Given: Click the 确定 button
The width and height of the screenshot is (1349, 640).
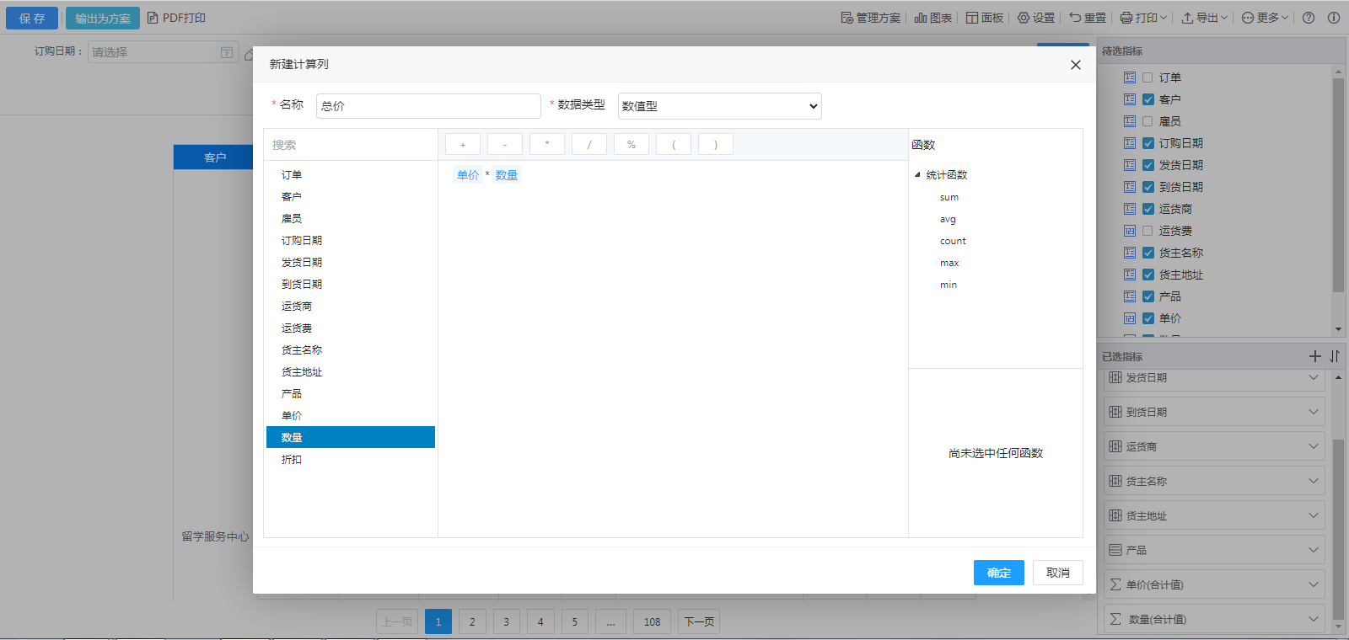Looking at the screenshot, I should pyautogui.click(x=998, y=573).
